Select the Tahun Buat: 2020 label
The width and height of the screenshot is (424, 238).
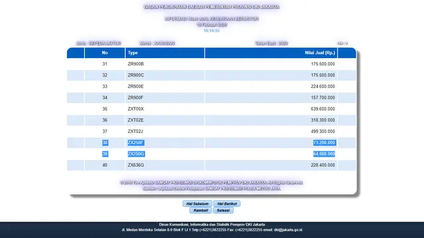[271, 43]
